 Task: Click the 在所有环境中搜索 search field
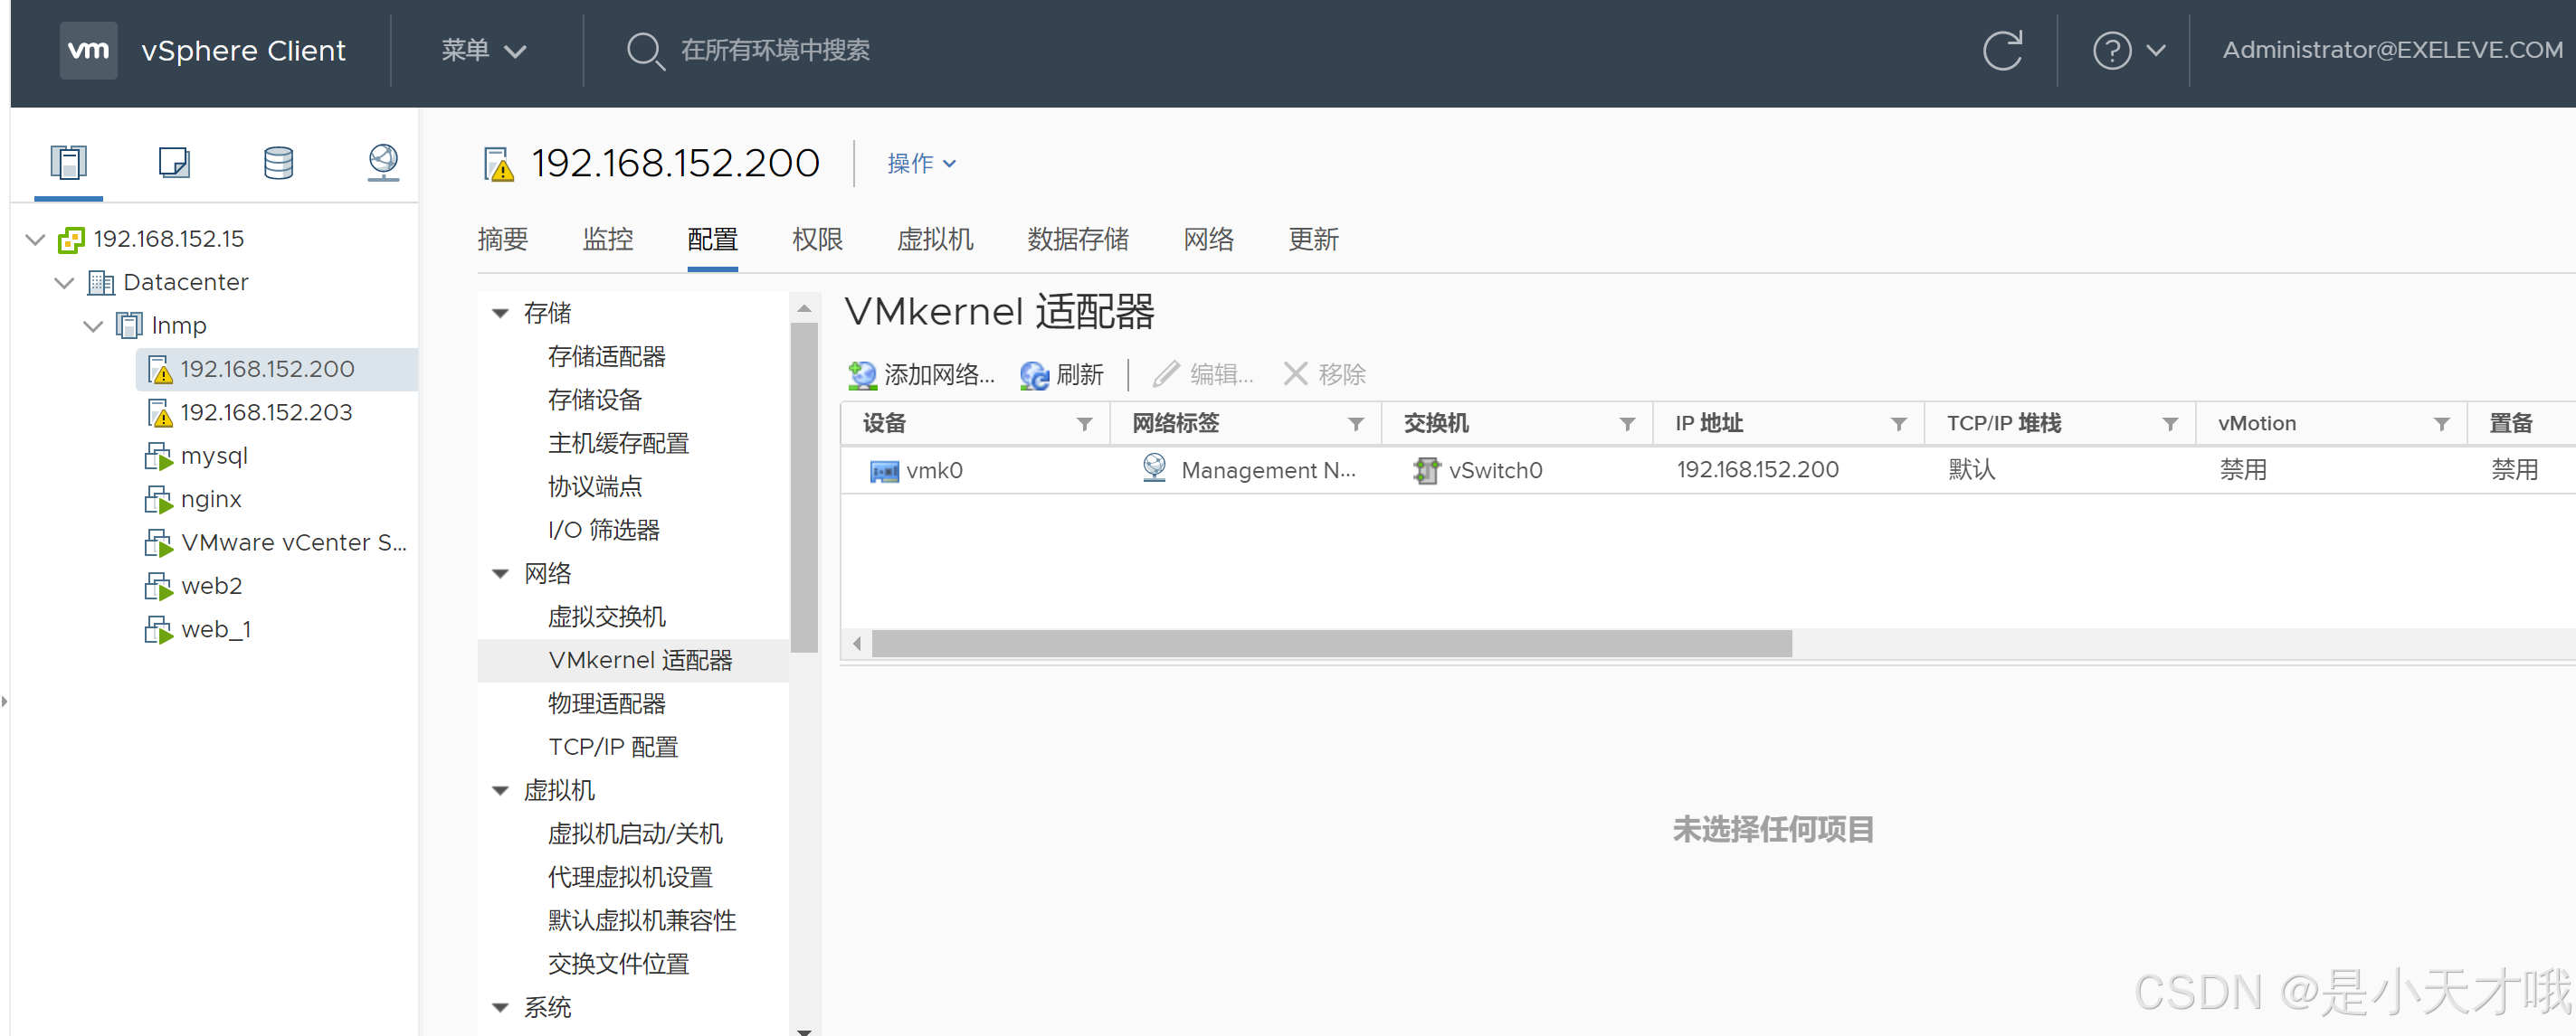coord(776,50)
